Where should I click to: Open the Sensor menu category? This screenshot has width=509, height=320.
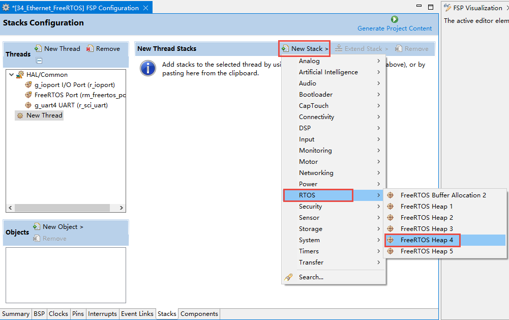[334, 218]
